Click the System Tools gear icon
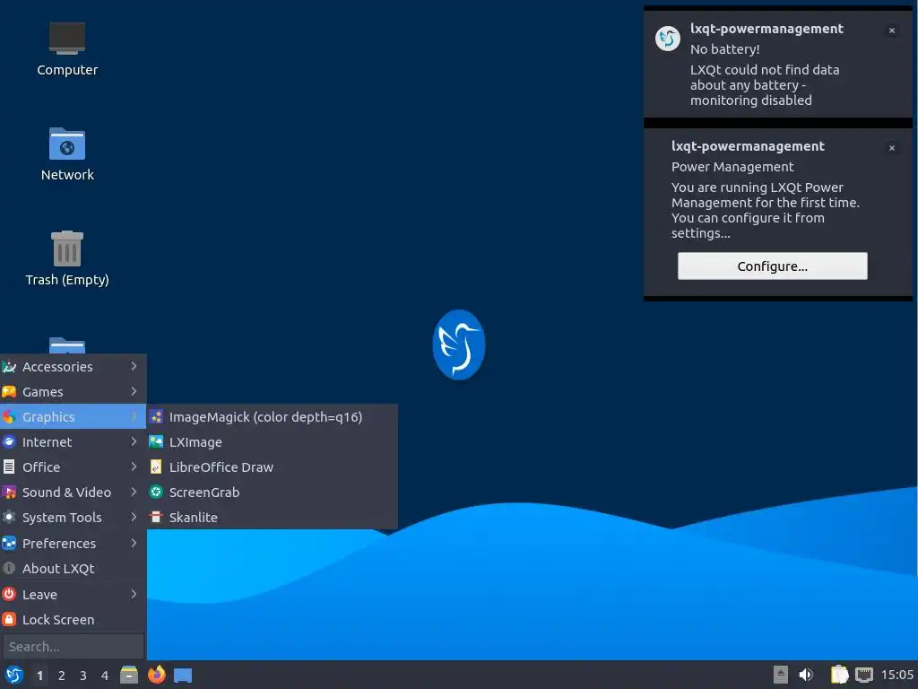The width and height of the screenshot is (918, 689). [x=9, y=518]
